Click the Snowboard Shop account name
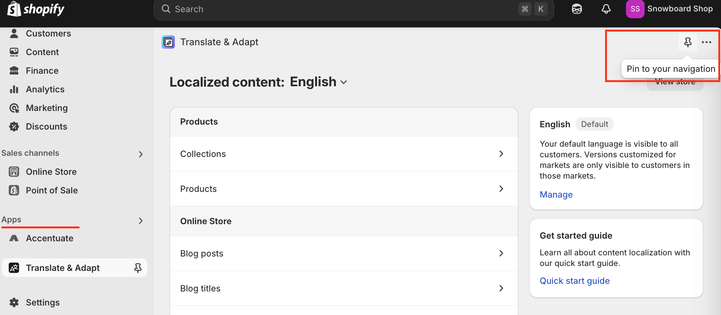The width and height of the screenshot is (721, 315). [680, 9]
